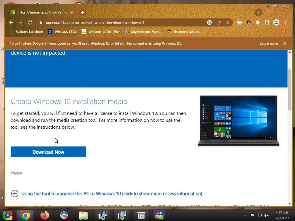Open File Explorer from taskbar
295x221 pixels.
coord(83,215)
